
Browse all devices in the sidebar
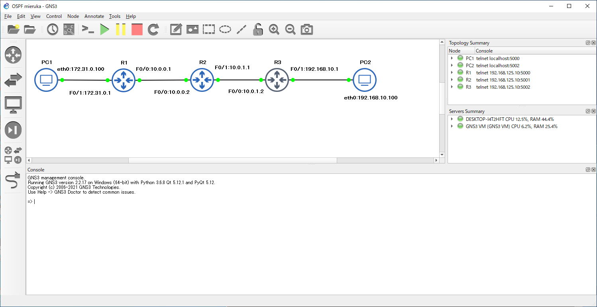[13, 155]
